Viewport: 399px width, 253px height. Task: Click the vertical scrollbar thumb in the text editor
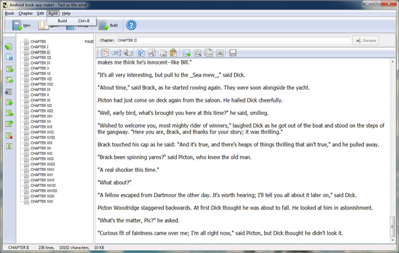pos(393,226)
